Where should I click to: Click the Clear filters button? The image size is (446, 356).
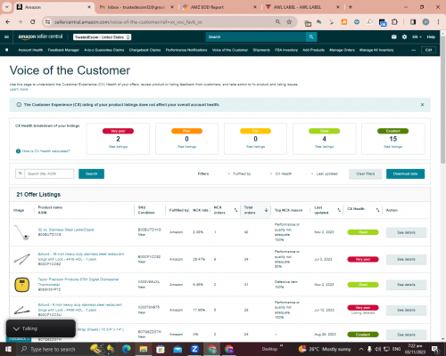click(x=366, y=174)
